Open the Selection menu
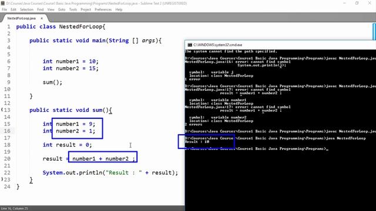This screenshot has width=376, height=211. pyautogui.click(x=26, y=9)
